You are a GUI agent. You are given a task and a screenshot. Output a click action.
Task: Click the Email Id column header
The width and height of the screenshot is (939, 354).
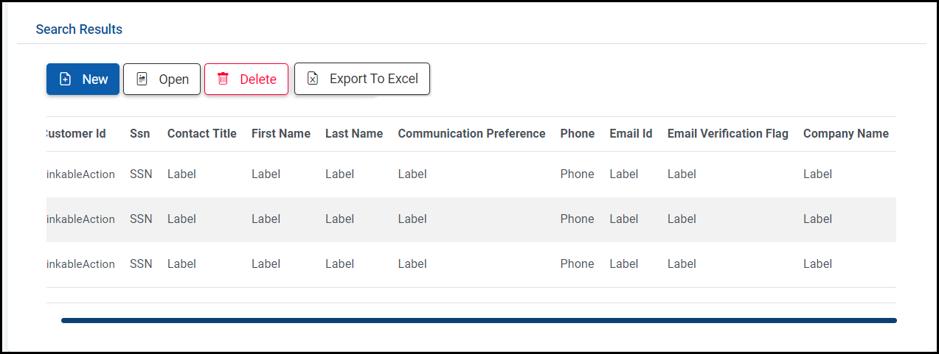click(x=631, y=134)
